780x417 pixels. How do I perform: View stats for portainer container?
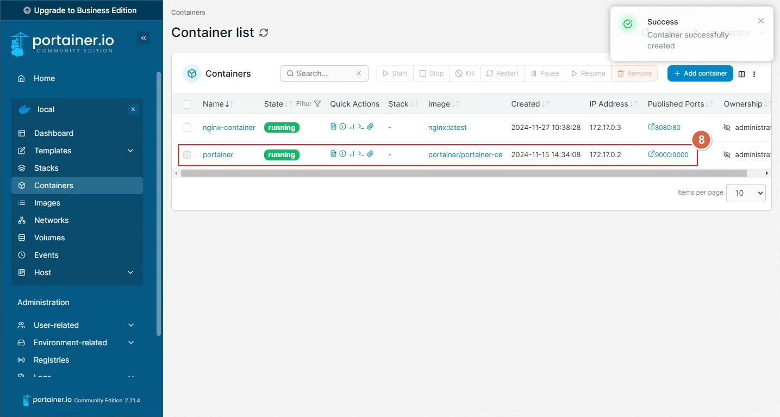click(352, 154)
